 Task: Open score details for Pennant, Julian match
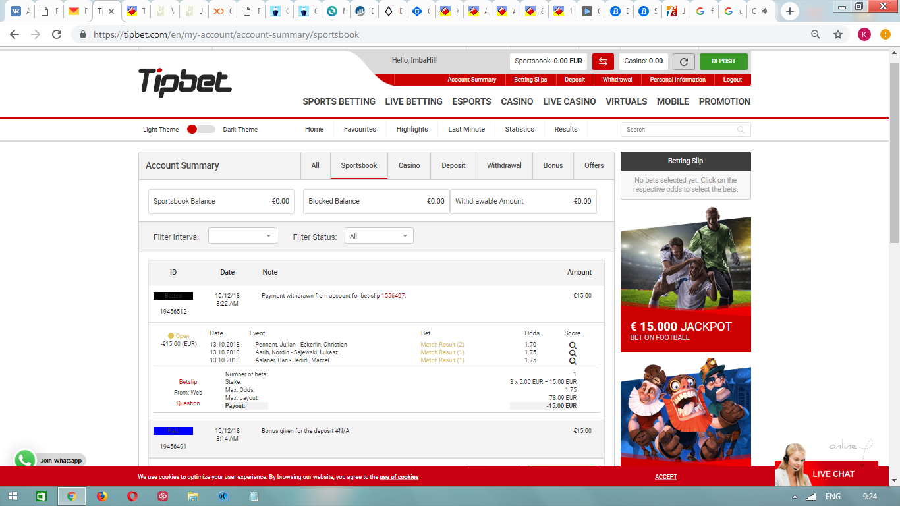(x=573, y=345)
